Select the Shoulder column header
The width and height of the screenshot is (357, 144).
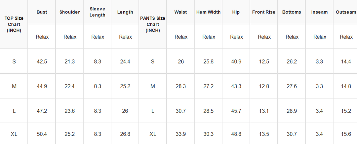point(69,12)
